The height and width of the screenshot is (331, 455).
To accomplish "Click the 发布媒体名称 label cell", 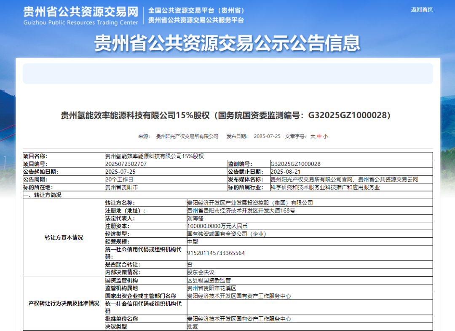I will (249, 180).
